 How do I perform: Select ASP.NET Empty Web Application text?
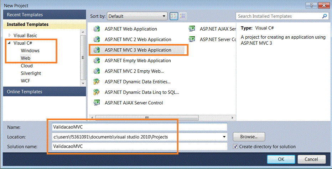point(138,61)
